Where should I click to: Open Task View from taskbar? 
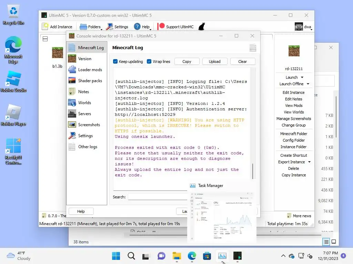coord(146,256)
